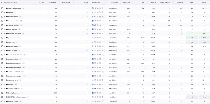Click gray Jun-14 rank cell for meta work
This screenshot has width=210, height=104.
[192, 42]
